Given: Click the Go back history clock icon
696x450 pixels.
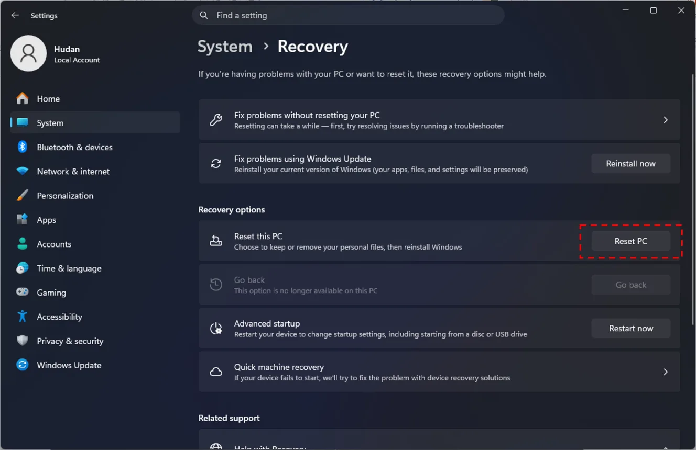Looking at the screenshot, I should pyautogui.click(x=216, y=285).
